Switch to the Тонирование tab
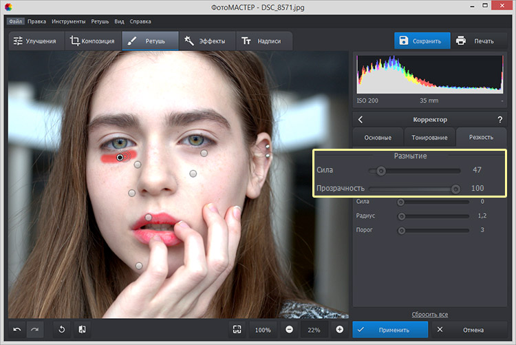Viewport: 516px width, 345px height. pos(429,137)
